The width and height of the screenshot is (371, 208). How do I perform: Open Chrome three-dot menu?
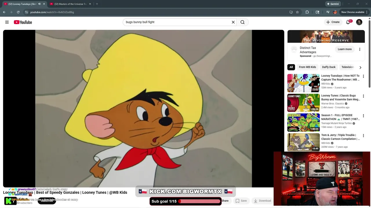367,12
